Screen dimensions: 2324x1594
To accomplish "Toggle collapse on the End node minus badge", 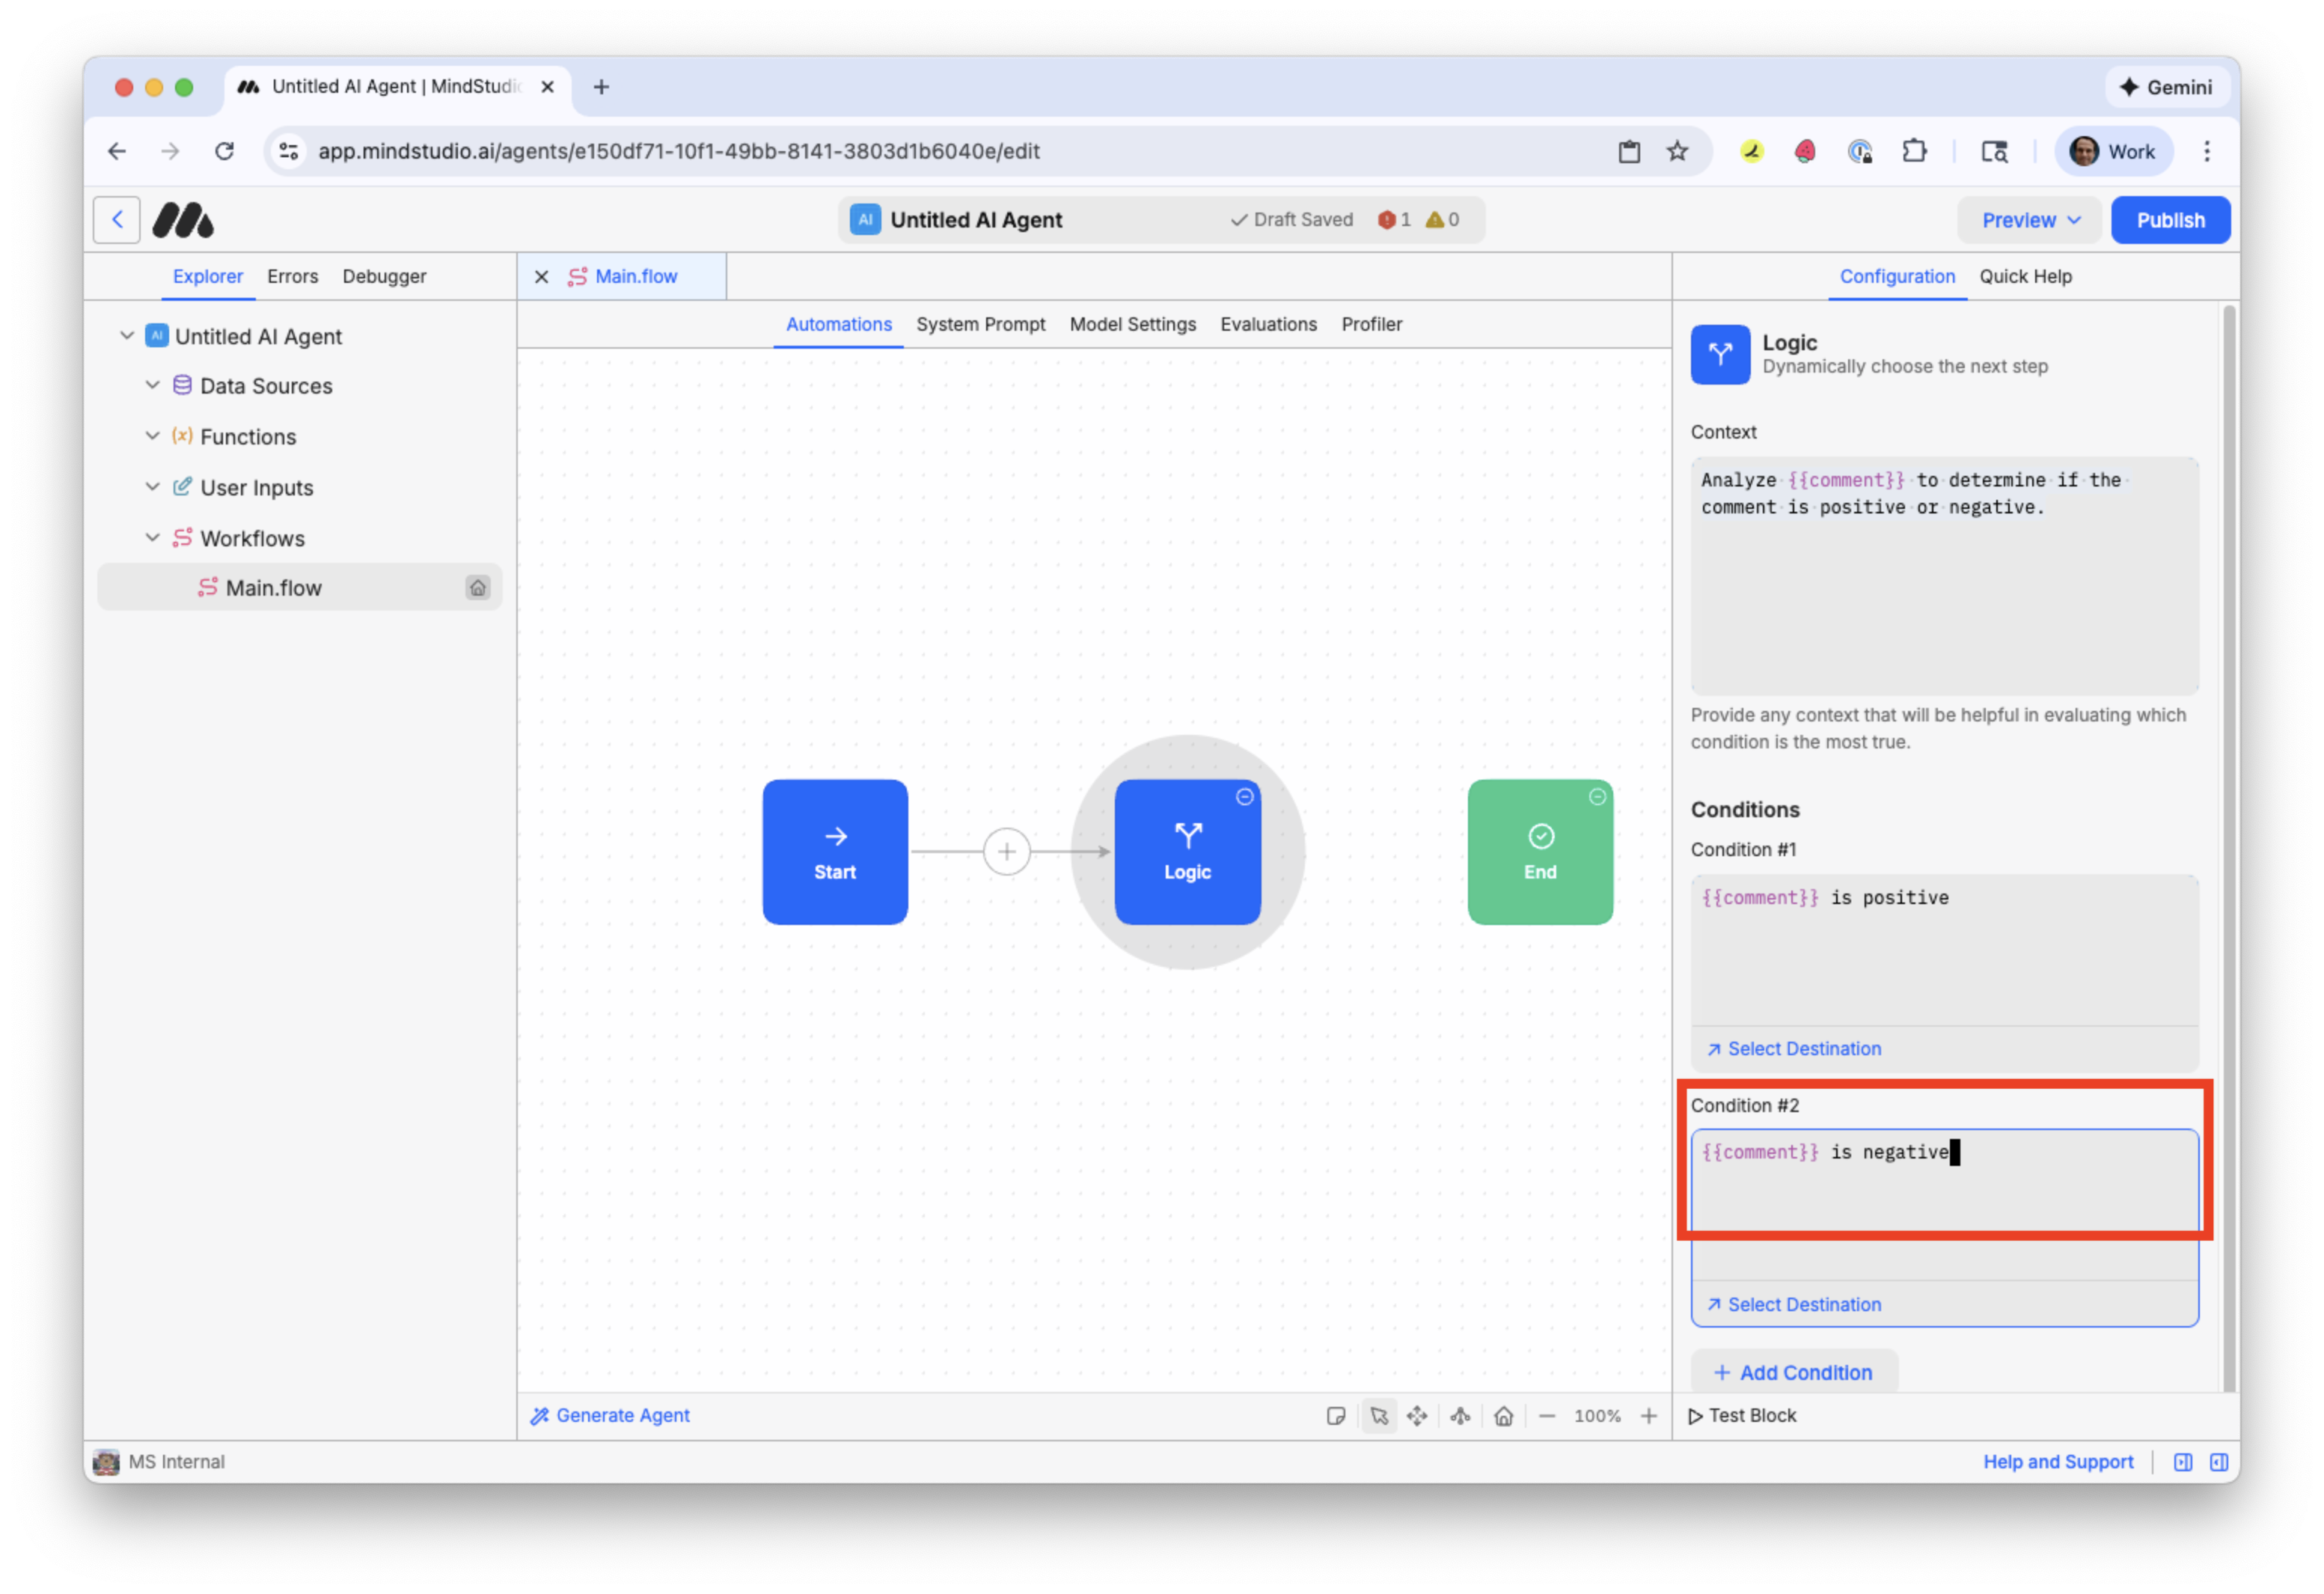I will tap(1597, 796).
